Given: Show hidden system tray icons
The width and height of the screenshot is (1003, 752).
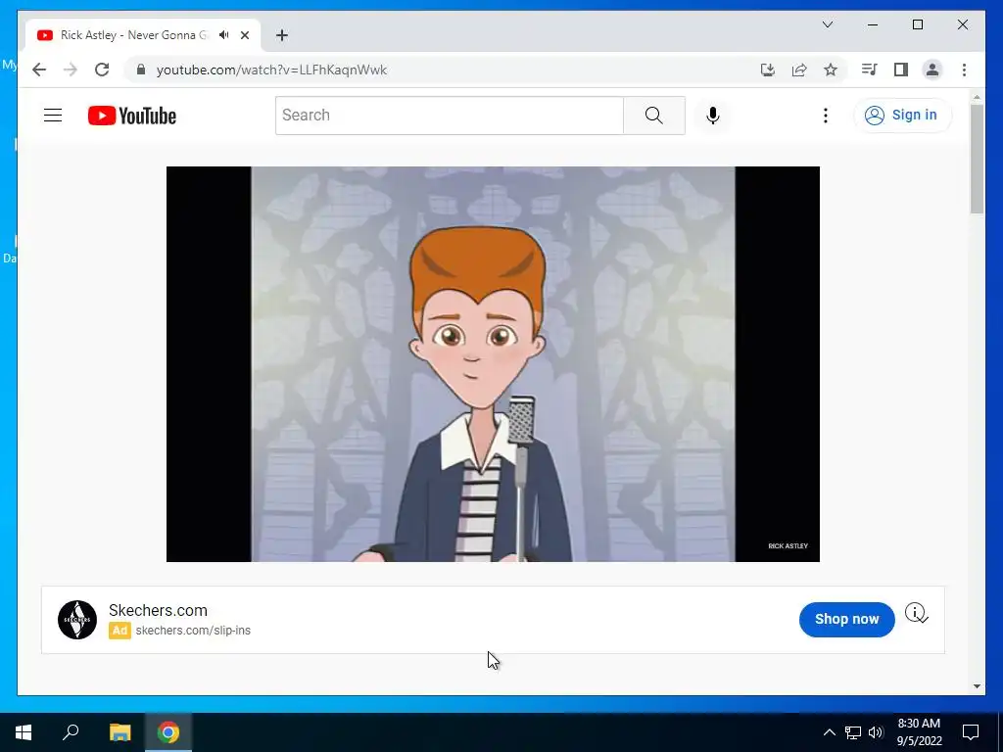Looking at the screenshot, I should click(829, 732).
